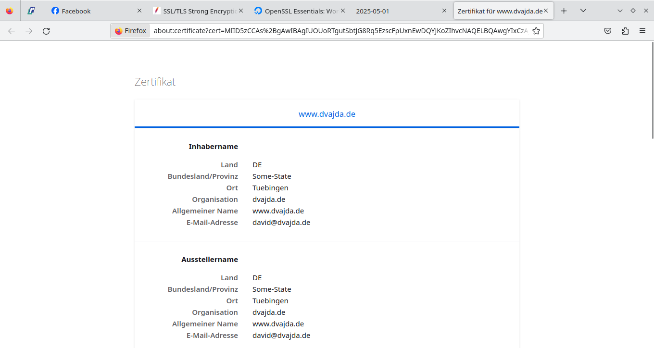The height and width of the screenshot is (348, 654).
Task: Go back to the previous page
Action: pyautogui.click(x=12, y=31)
